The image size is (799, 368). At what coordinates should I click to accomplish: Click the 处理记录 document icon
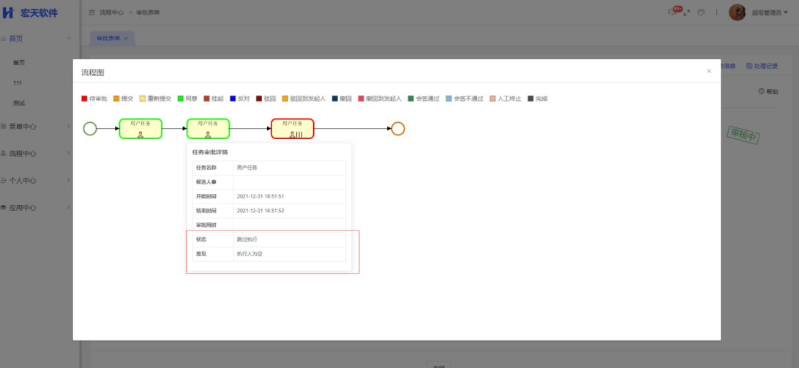(x=749, y=66)
